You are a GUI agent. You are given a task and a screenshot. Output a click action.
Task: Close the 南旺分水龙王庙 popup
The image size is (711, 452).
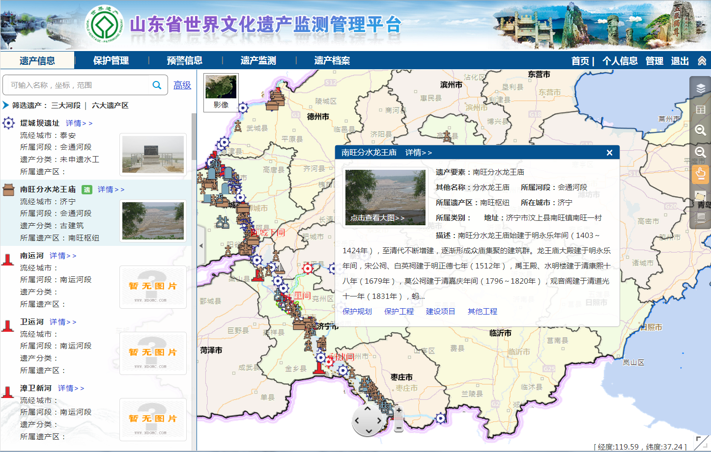[609, 153]
